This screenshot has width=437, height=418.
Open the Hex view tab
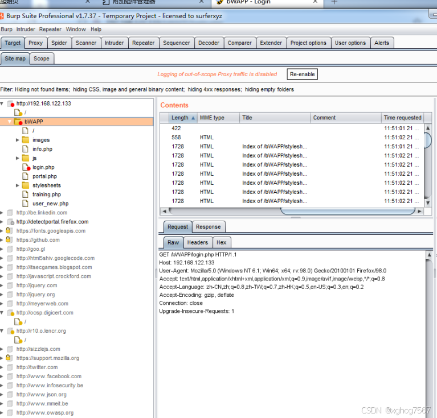click(x=221, y=242)
